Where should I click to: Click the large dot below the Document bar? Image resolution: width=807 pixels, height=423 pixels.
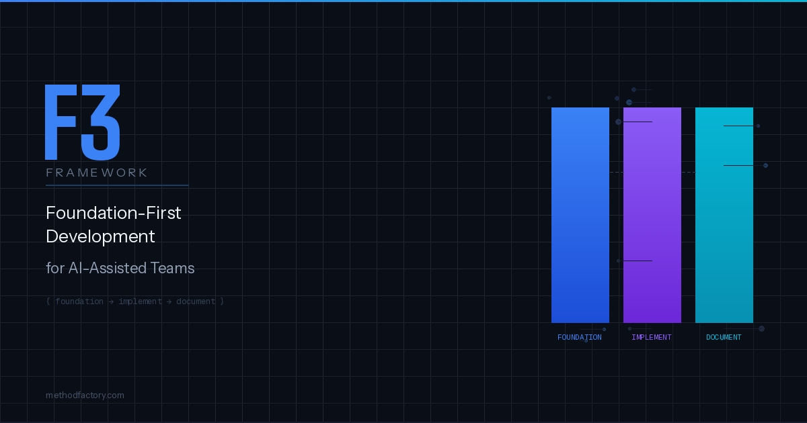tap(761, 328)
